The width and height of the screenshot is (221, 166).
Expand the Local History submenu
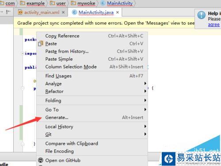coord(92,126)
